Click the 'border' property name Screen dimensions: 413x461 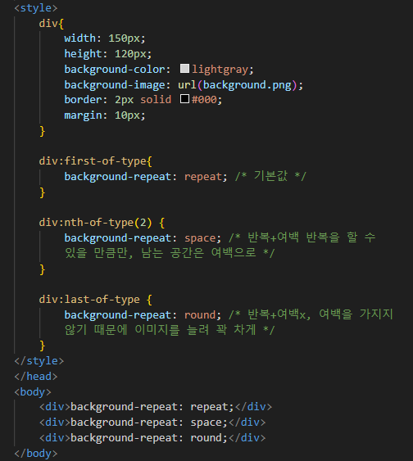point(83,100)
